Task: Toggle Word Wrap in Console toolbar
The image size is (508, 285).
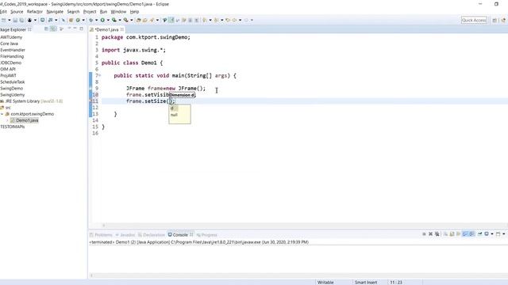Action: click(x=458, y=234)
